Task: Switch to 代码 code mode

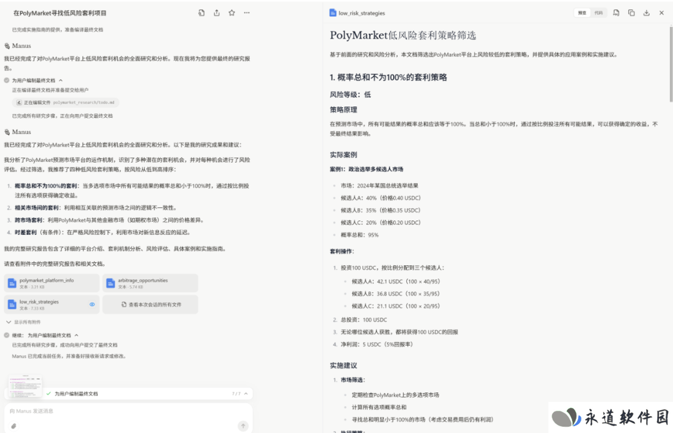Action: tap(598, 13)
